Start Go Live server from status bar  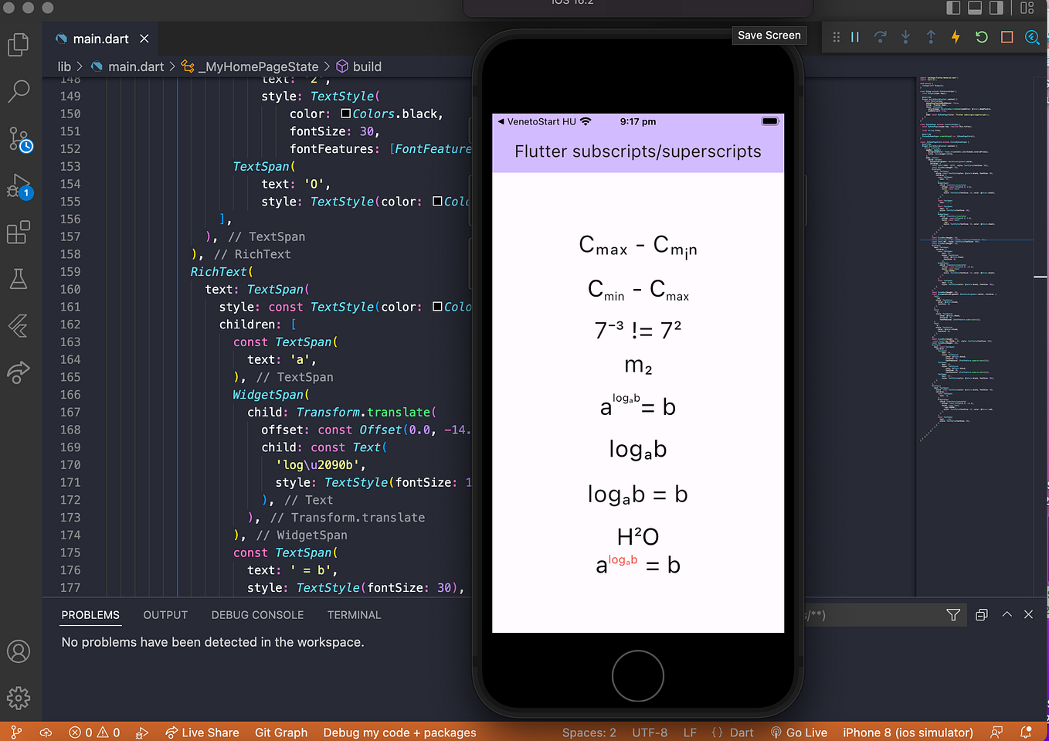coord(799,732)
